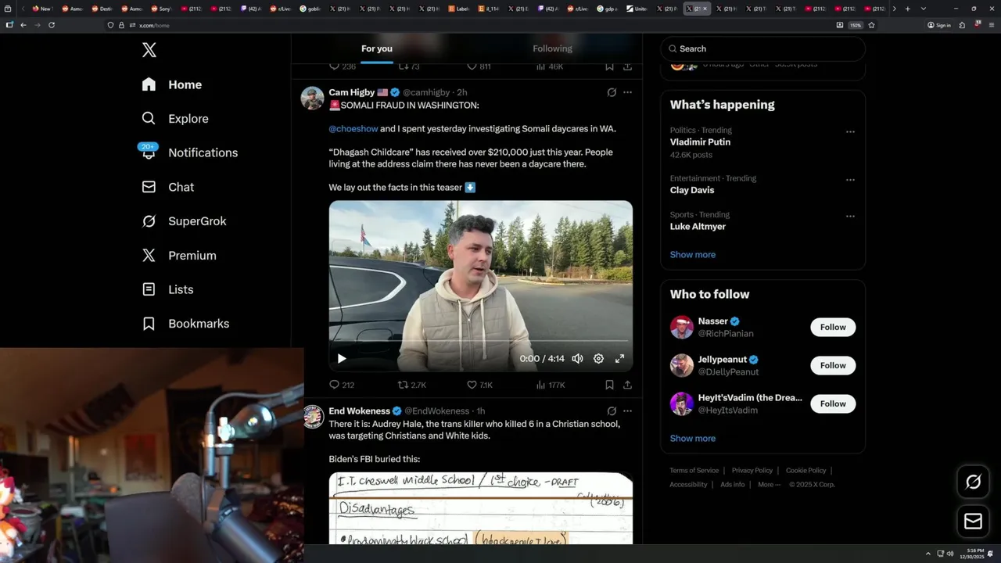Open floating Grok button at bottom right
1001x563 pixels.
974,482
